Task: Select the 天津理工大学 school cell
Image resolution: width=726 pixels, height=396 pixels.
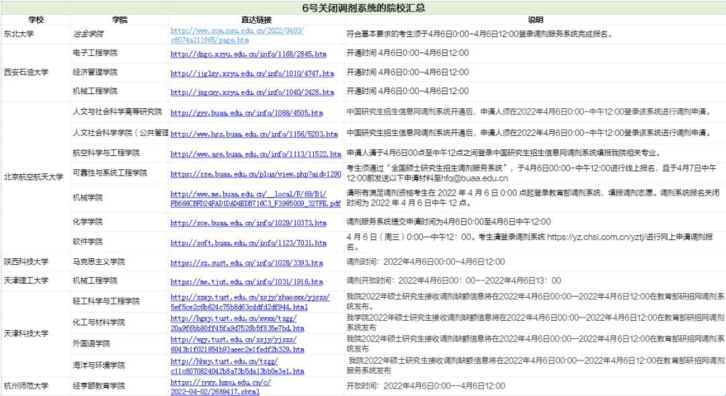Action: coord(36,281)
